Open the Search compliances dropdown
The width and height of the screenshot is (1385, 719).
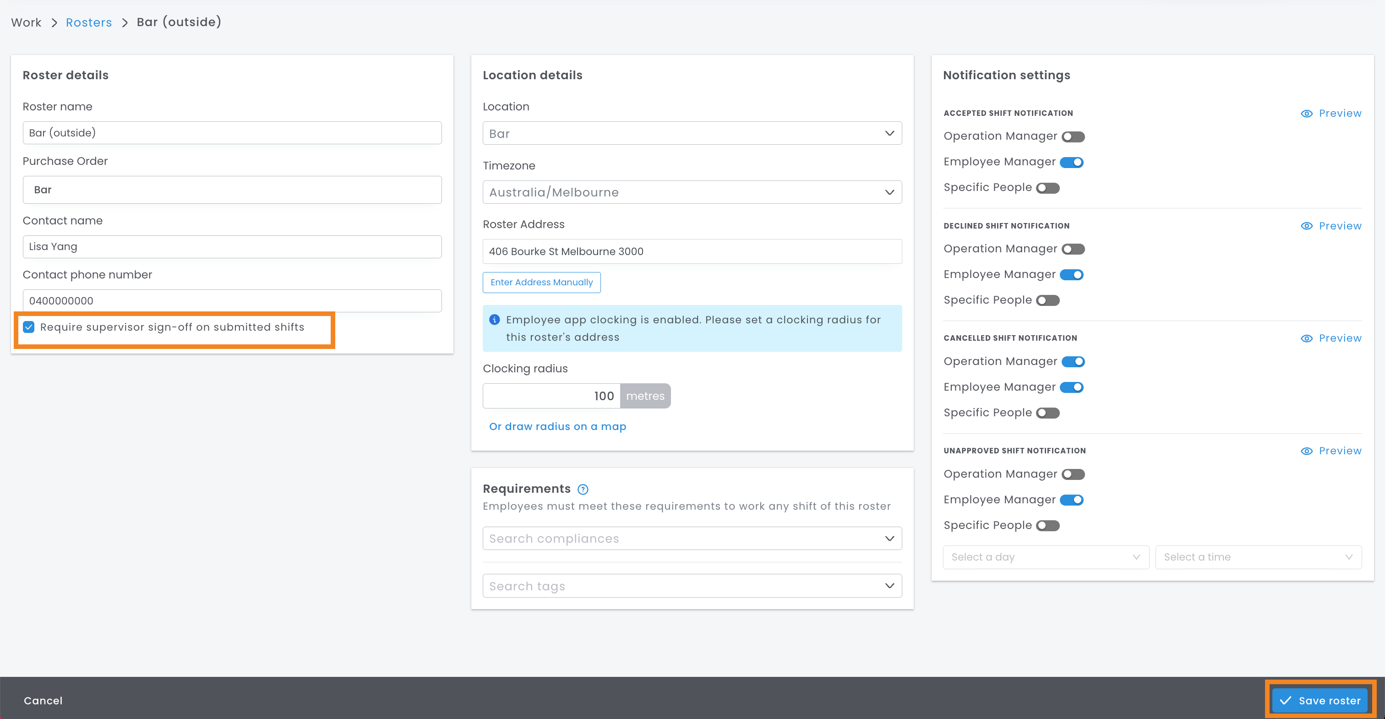pyautogui.click(x=692, y=538)
